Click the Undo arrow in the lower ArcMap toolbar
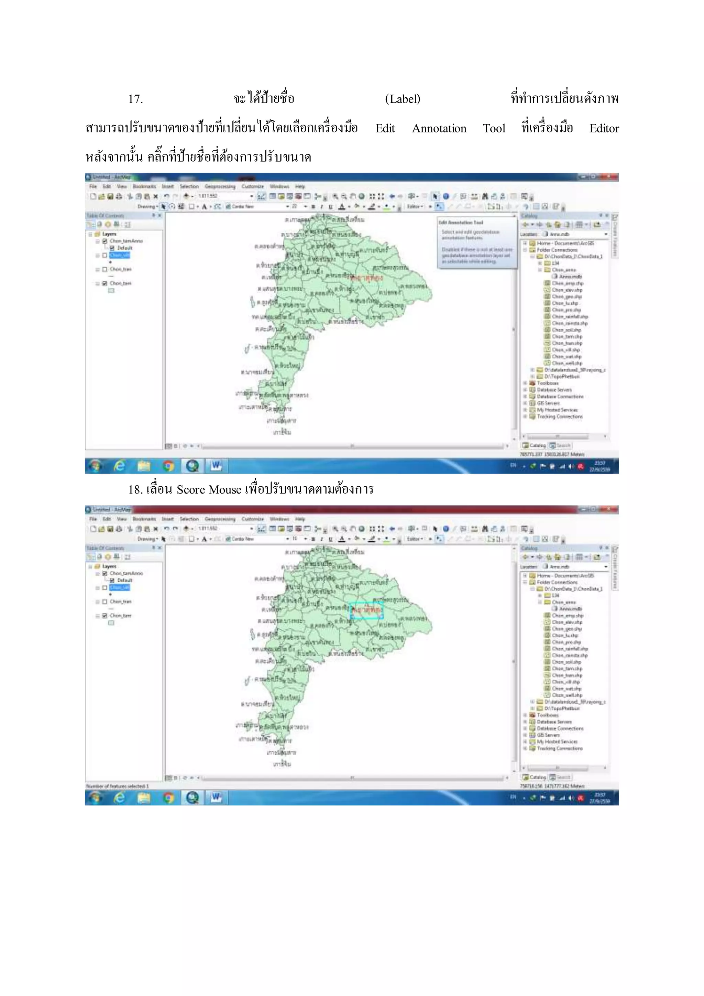This screenshot has height=996, width=704. [x=166, y=529]
